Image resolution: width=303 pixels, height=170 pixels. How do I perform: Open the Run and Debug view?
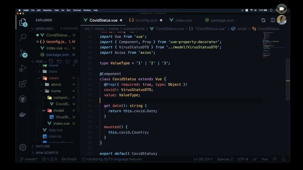pos(23,68)
